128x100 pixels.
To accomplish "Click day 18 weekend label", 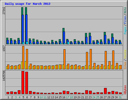I will [71, 97].
